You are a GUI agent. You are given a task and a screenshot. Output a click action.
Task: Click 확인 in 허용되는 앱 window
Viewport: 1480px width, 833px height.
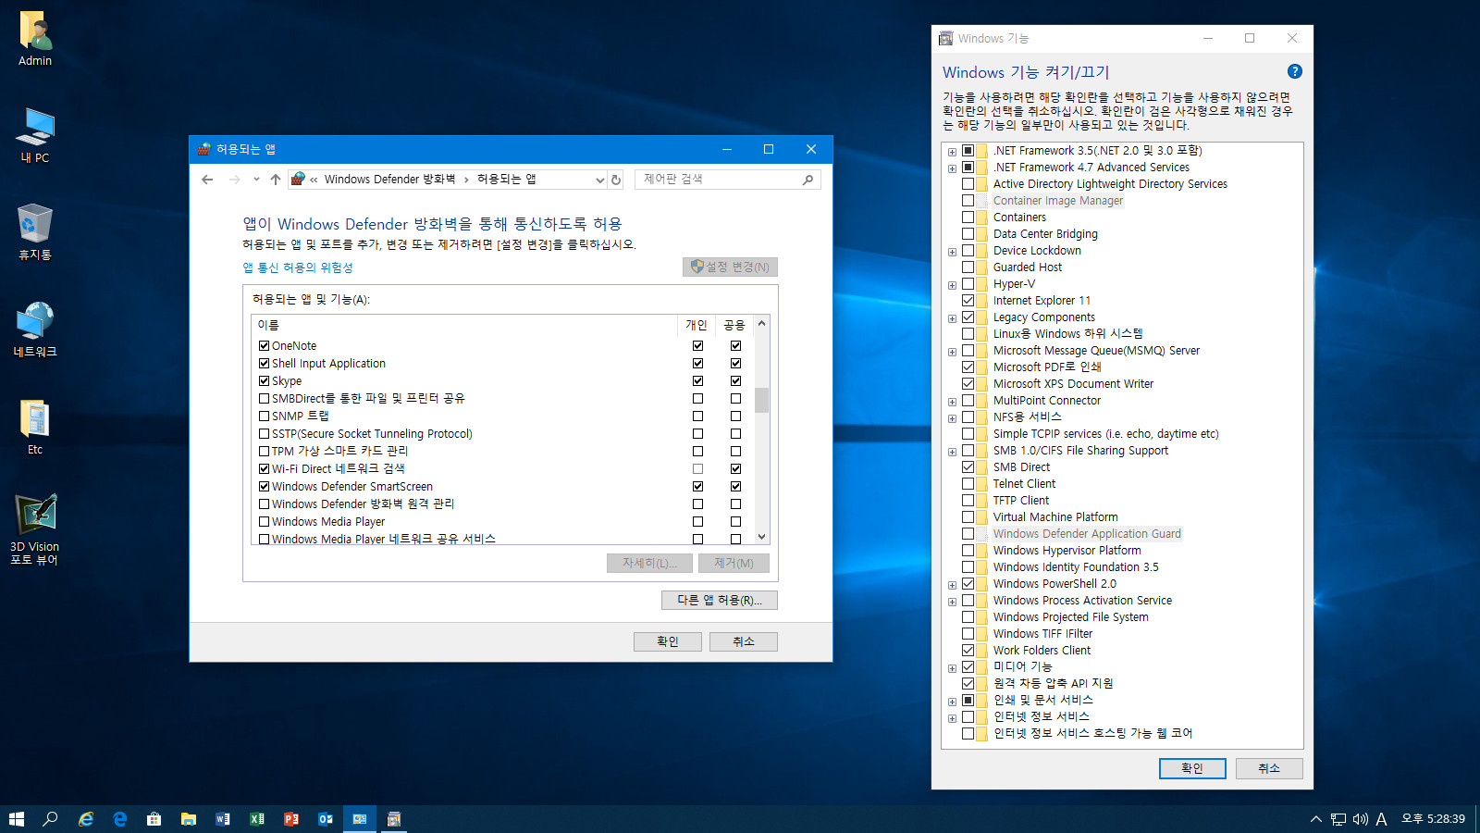pyautogui.click(x=668, y=641)
